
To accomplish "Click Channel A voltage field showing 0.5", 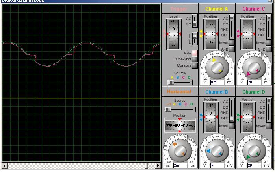I will 217,82.
